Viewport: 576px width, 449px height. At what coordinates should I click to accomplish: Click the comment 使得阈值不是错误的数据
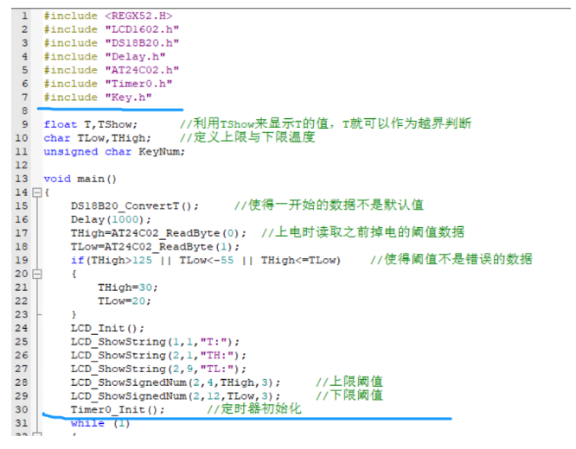coord(451,259)
